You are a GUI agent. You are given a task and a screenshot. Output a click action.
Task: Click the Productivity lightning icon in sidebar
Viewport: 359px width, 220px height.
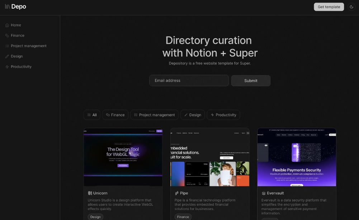pyautogui.click(x=7, y=67)
